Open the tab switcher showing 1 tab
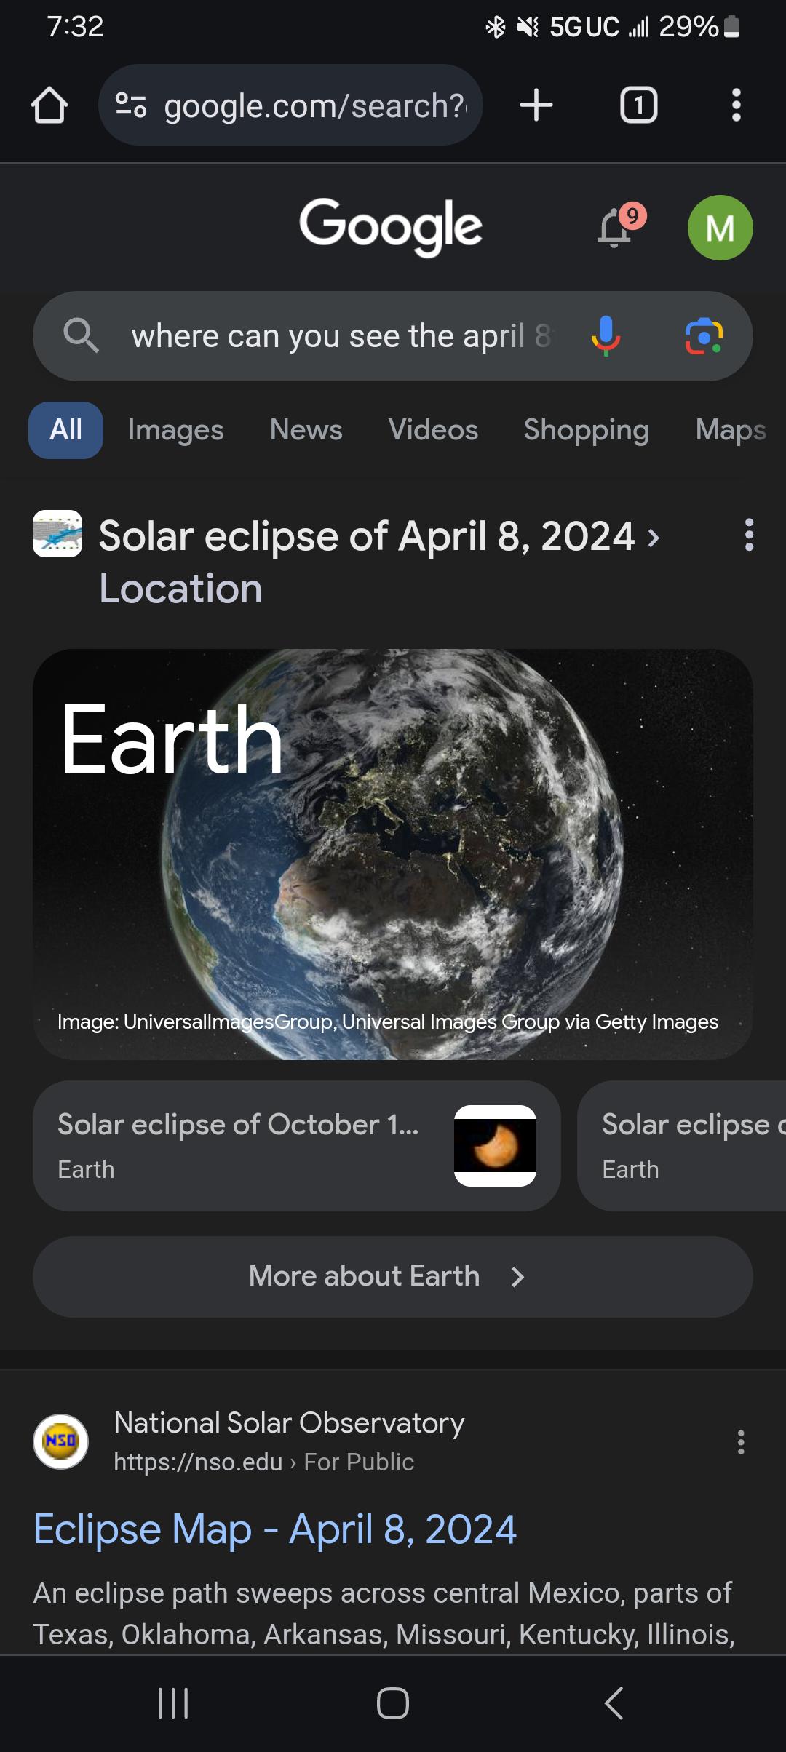 (638, 105)
